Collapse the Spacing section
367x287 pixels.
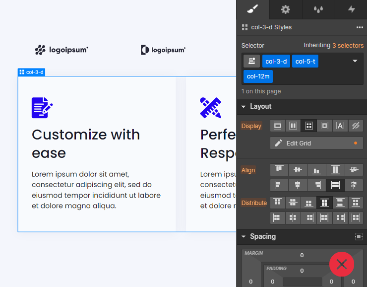[244, 237]
